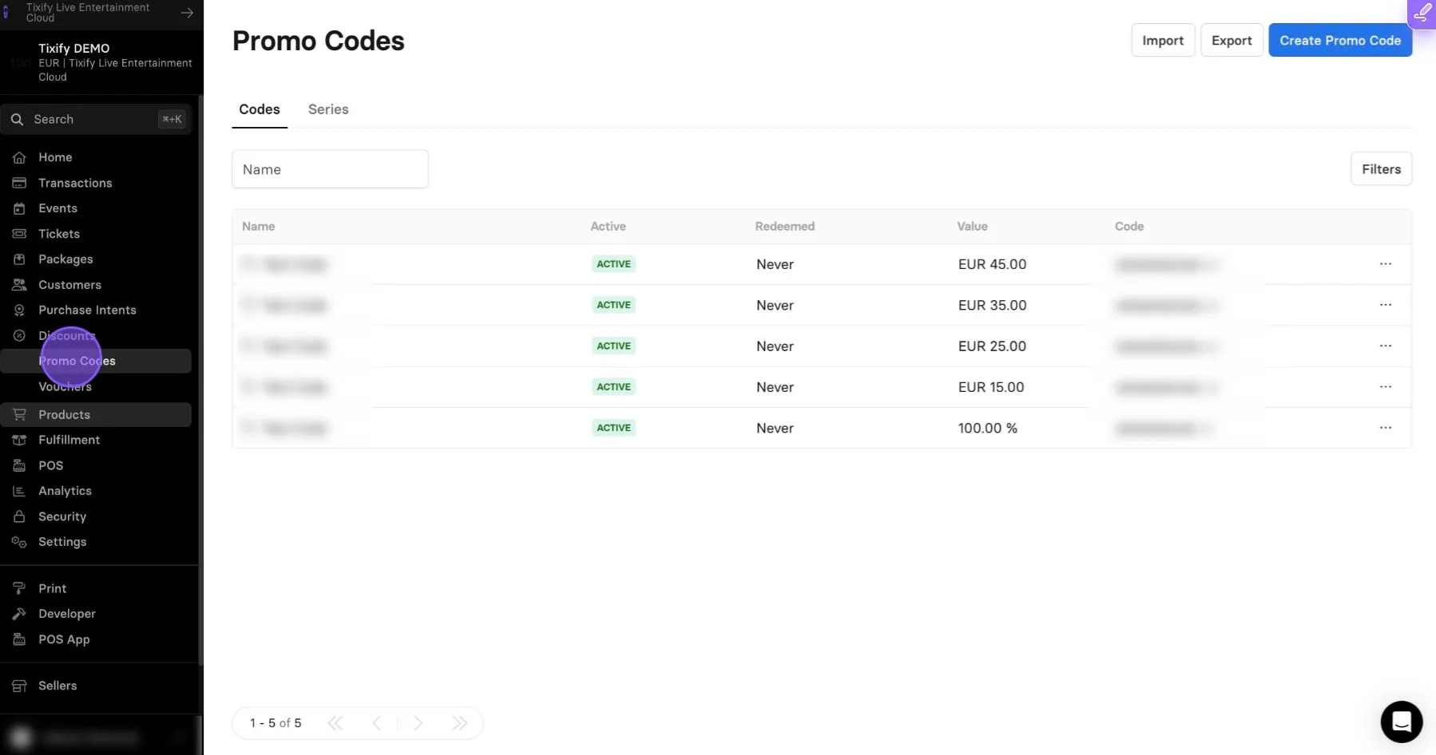Viewport: 1436px width, 755px height.
Task: Click the EUR 45.00 value cell
Action: pos(992,264)
